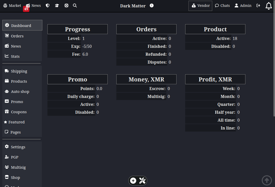This screenshot has width=275, height=187.
Task: Open Pages in the sidebar
Action: click(x=22, y=132)
